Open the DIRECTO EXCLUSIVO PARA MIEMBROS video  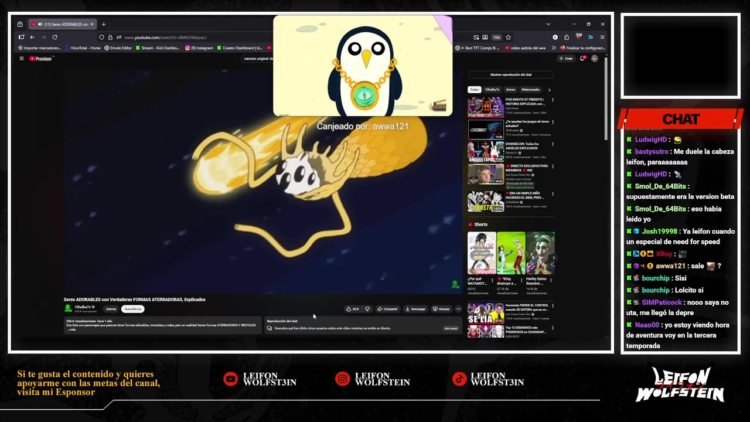tap(485, 174)
